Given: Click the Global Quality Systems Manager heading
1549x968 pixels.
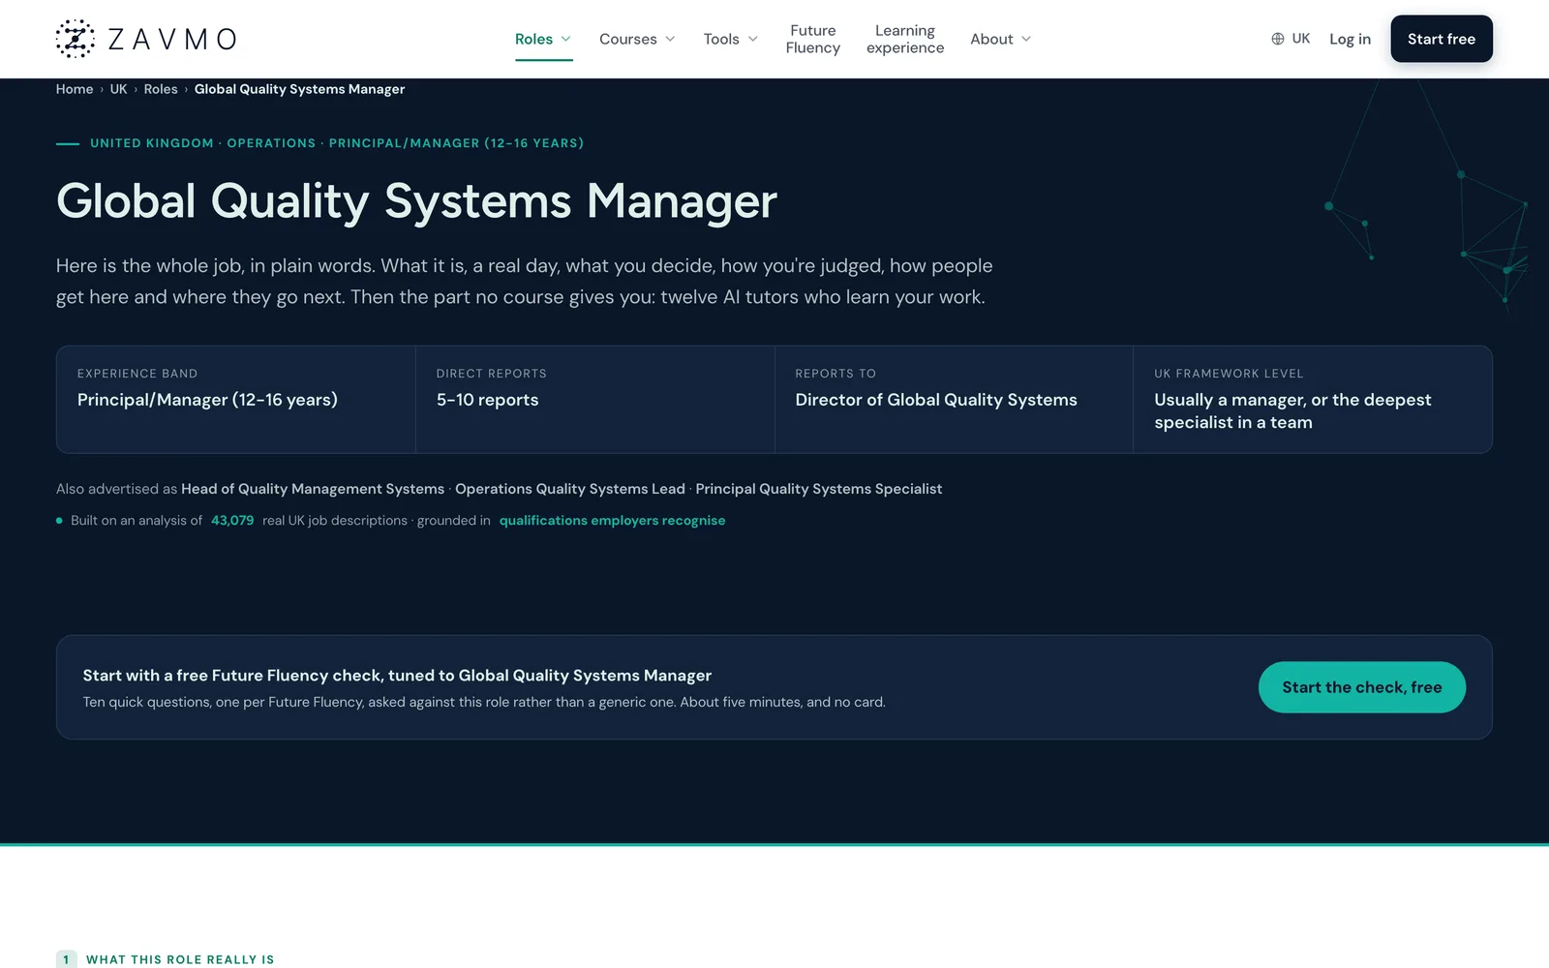Looking at the screenshot, I should [x=416, y=201].
